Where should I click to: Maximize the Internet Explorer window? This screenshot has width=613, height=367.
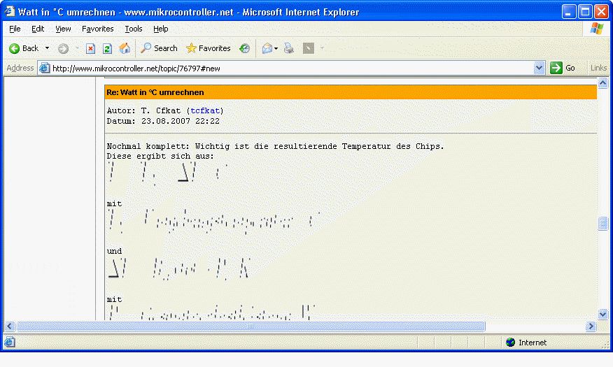pos(585,12)
